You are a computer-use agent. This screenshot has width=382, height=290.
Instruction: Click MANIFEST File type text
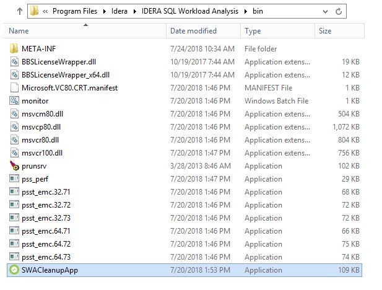tap(268, 88)
